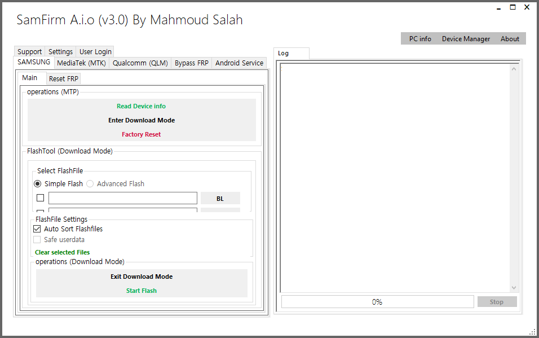Click the window resize grip icon

pyautogui.click(x=532, y=332)
